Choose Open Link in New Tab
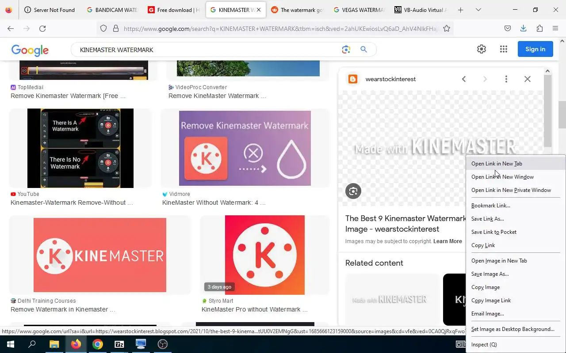This screenshot has height=353, width=566. click(516, 164)
